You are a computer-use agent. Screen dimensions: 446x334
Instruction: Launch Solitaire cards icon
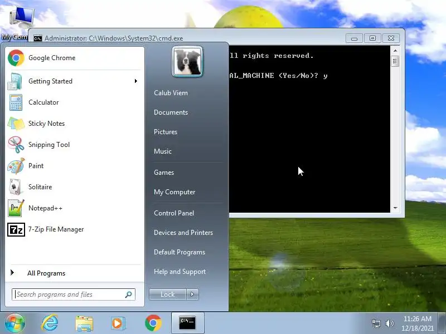(15, 187)
